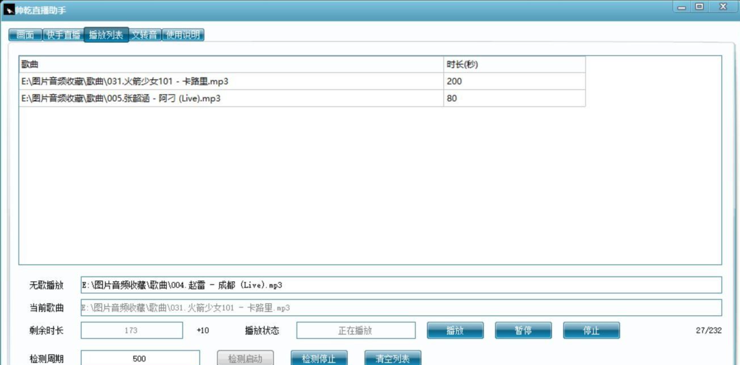Click the 歌曲 column header
Screen dimensions: 740x365
click(x=231, y=65)
